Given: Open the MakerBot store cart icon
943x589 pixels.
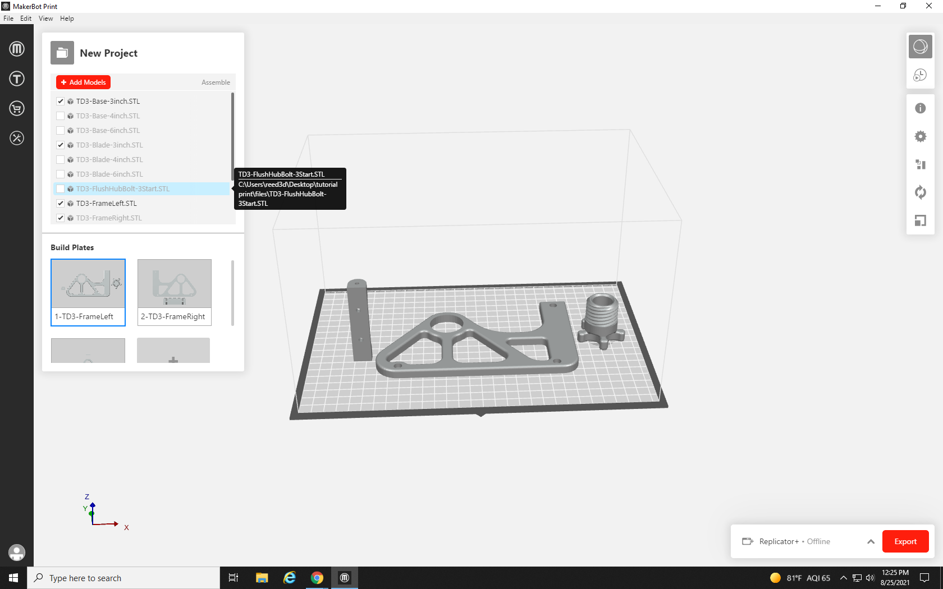Looking at the screenshot, I should click(17, 108).
